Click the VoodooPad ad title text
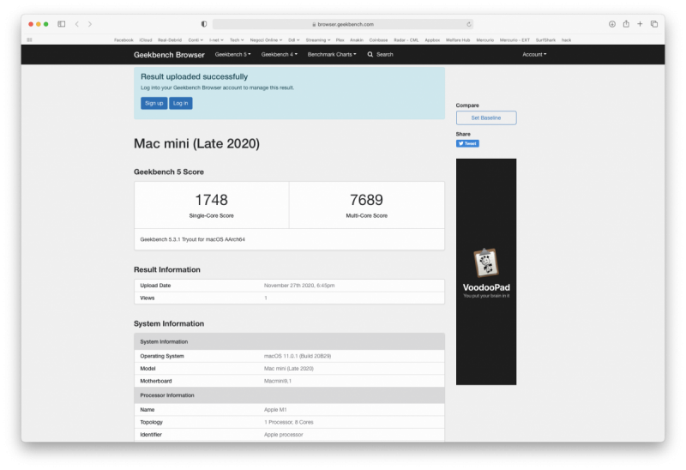 [x=486, y=287]
